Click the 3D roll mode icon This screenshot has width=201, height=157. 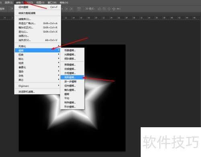104,9
